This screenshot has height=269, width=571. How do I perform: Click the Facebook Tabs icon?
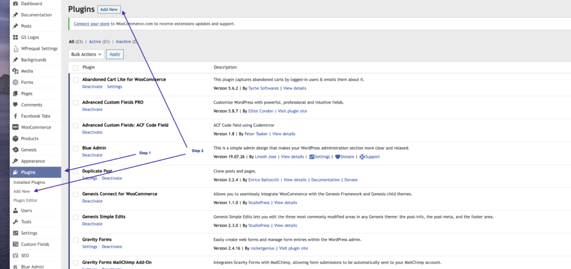click(15, 116)
